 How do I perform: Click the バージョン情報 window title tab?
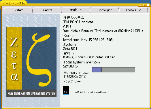pyautogui.click(x=14, y=3)
